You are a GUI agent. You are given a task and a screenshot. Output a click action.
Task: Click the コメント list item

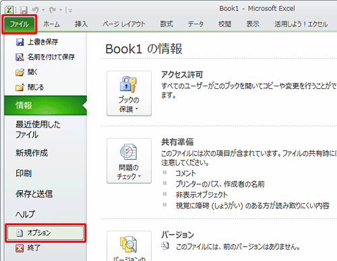(x=185, y=173)
